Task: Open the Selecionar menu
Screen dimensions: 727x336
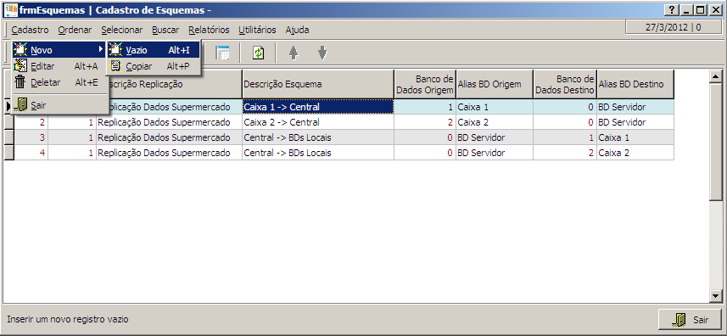Action: (122, 30)
